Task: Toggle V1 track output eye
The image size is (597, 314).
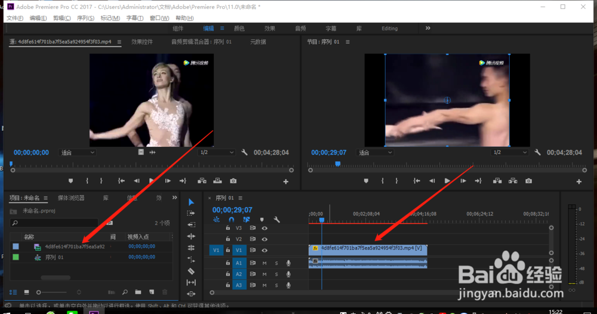Action: pyautogui.click(x=264, y=250)
